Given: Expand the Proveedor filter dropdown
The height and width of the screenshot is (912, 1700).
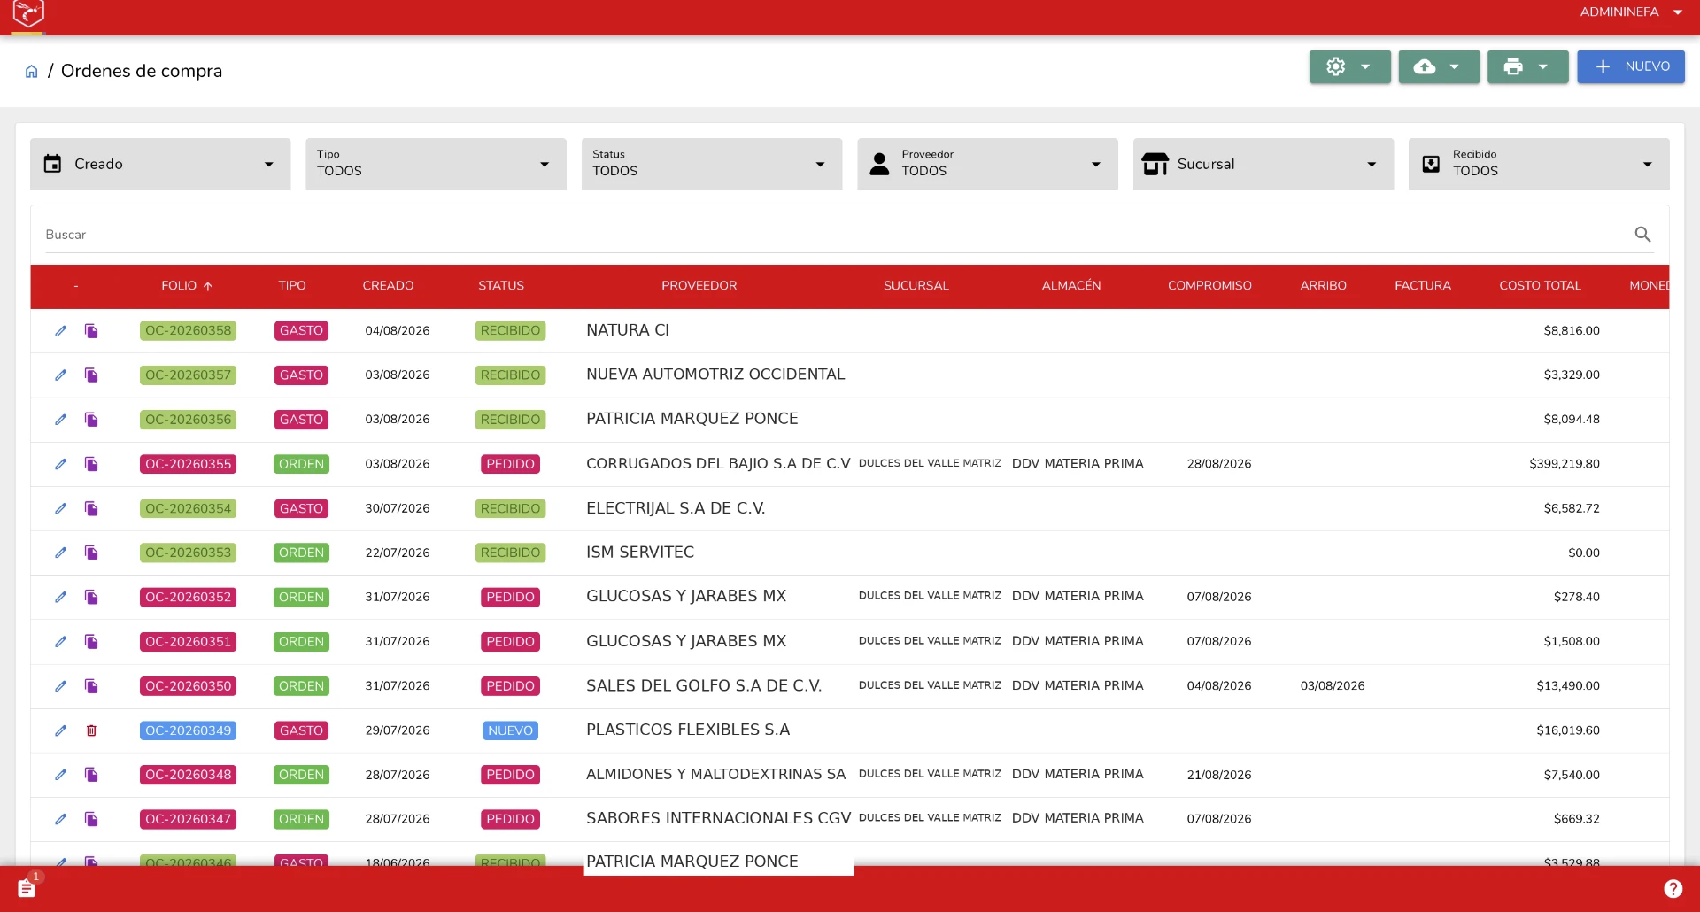Looking at the screenshot, I should pyautogui.click(x=987, y=164).
